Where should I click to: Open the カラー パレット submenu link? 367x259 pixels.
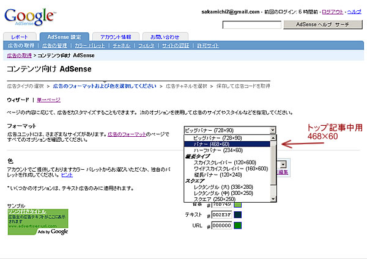click(89, 46)
